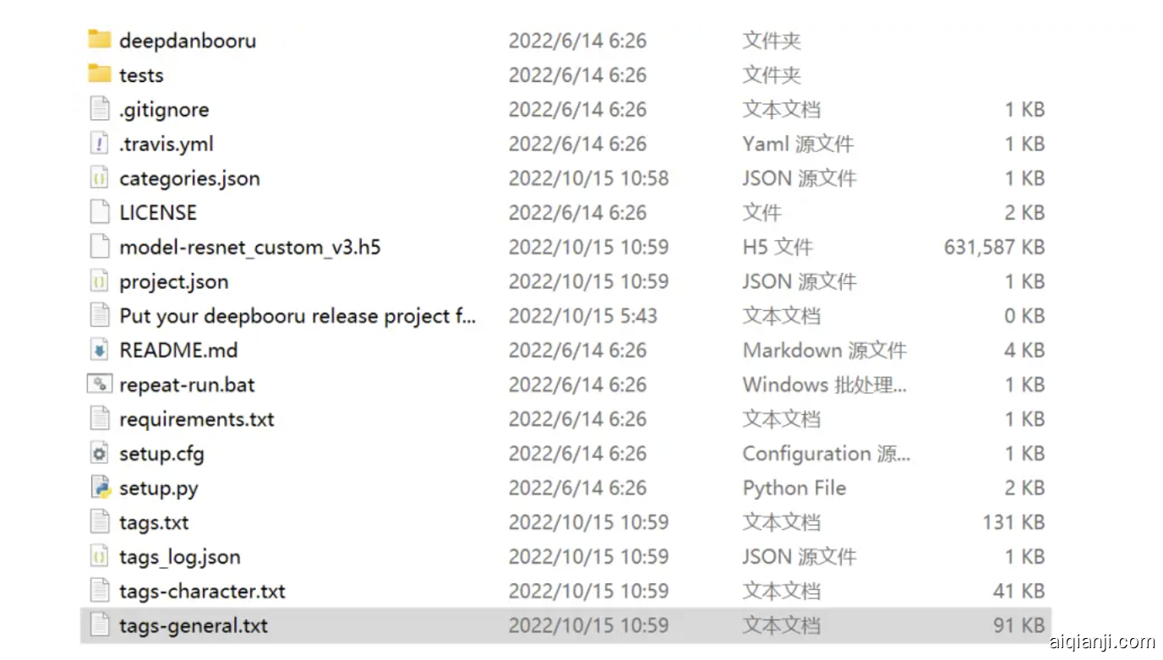Select the requirements.txt file name

click(197, 419)
